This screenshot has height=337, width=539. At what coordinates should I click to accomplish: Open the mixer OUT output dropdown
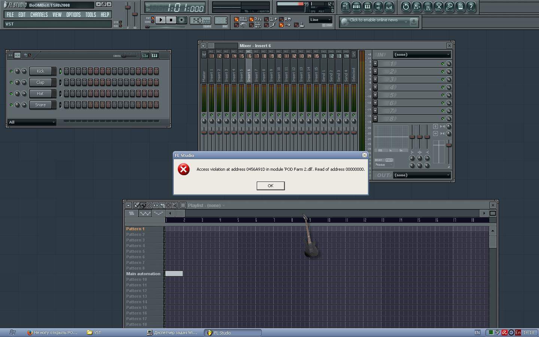pos(422,175)
